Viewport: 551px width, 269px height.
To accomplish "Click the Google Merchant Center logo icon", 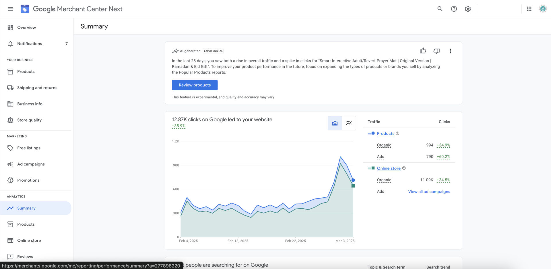I will 25,9.
